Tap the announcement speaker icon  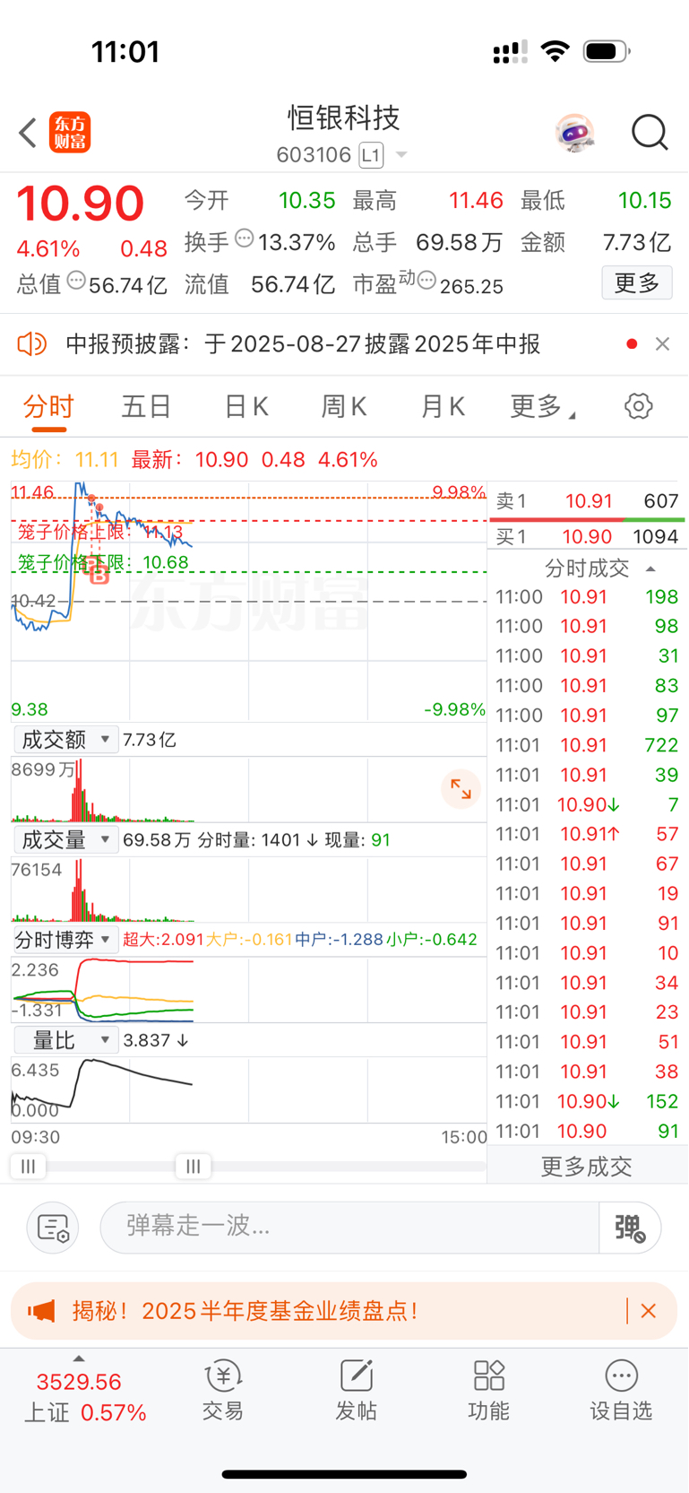tap(32, 343)
